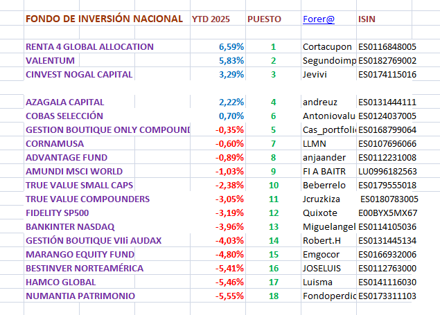Select the AMUNDI MSCI WORLD cell

[x=73, y=172]
